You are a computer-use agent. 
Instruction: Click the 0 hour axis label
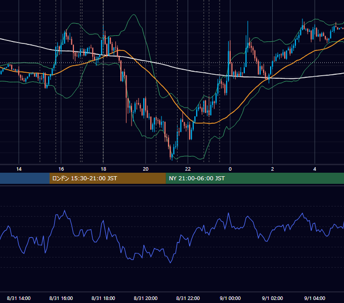(x=230, y=169)
